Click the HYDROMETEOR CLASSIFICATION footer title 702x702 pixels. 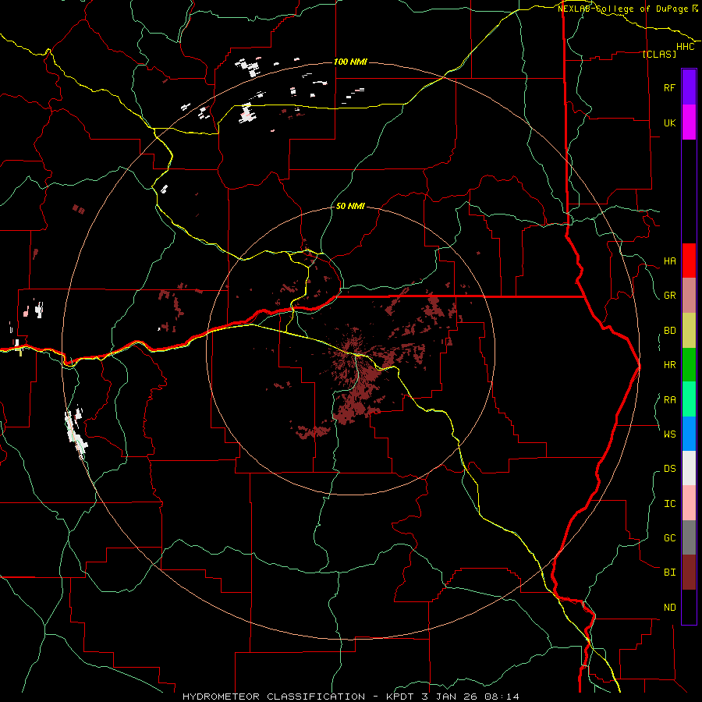274,697
